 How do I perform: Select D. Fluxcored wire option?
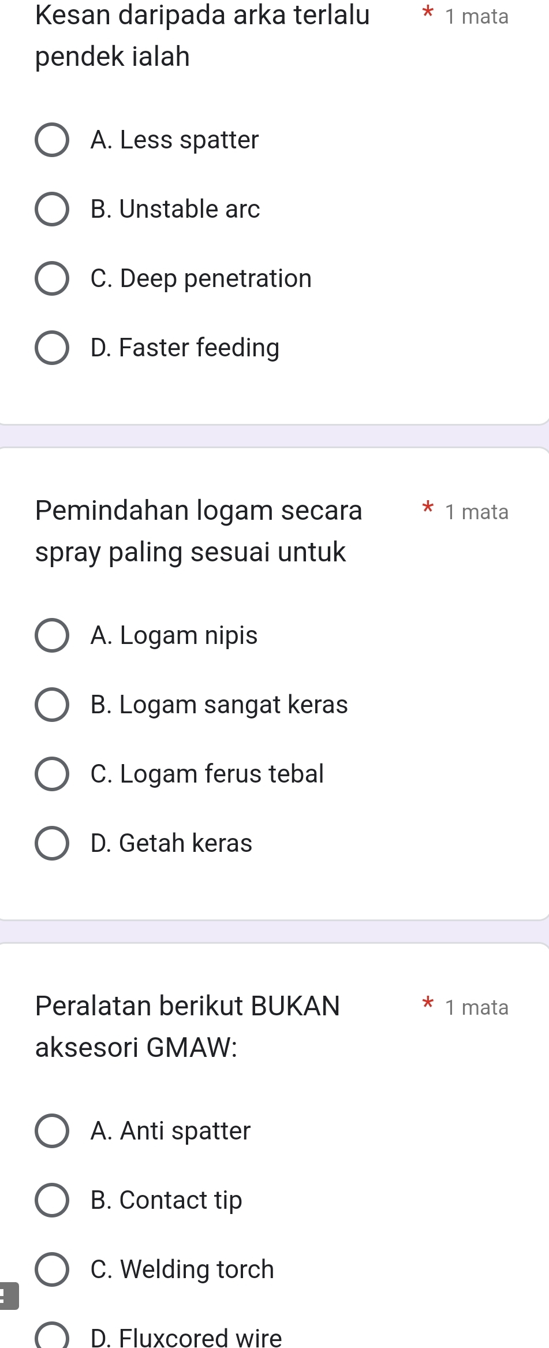(52, 1338)
